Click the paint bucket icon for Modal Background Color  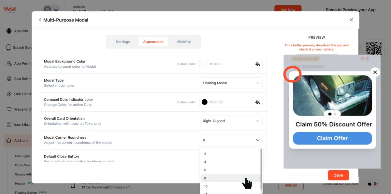click(257, 64)
